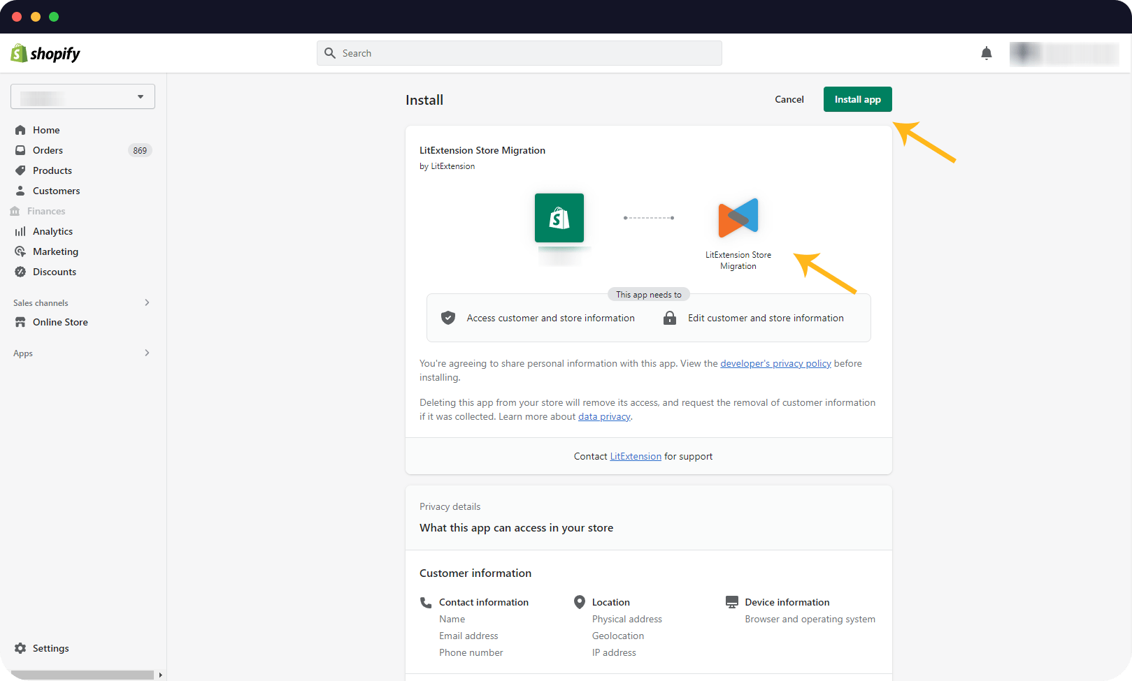Image resolution: width=1132 pixels, height=681 pixels.
Task: Click the 869 orders count badge
Action: 140,150
